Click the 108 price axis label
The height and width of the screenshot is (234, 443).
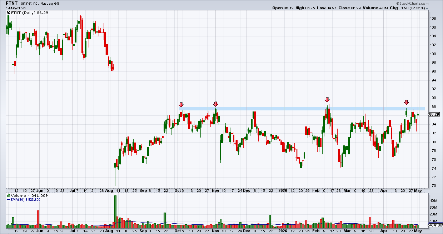point(433,19)
